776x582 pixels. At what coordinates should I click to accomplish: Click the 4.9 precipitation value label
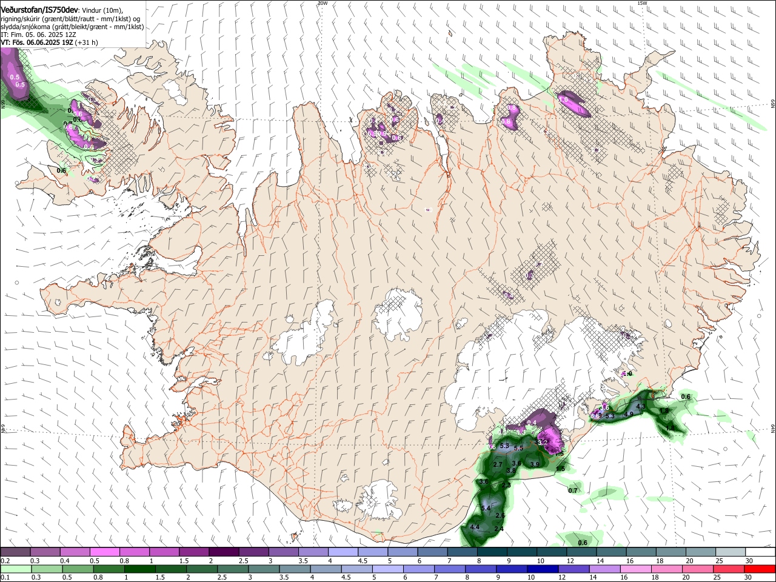pos(629,414)
